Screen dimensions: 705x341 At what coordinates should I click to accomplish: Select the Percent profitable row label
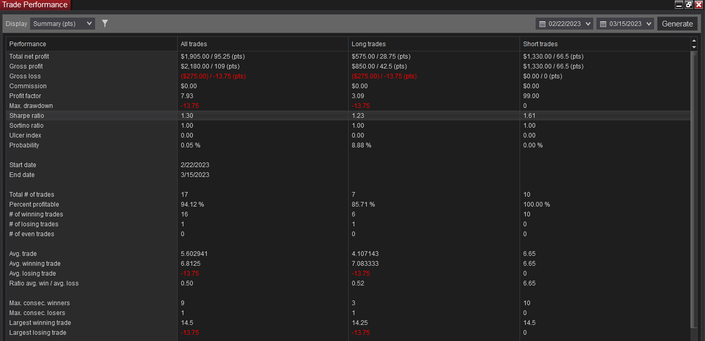[x=34, y=204]
